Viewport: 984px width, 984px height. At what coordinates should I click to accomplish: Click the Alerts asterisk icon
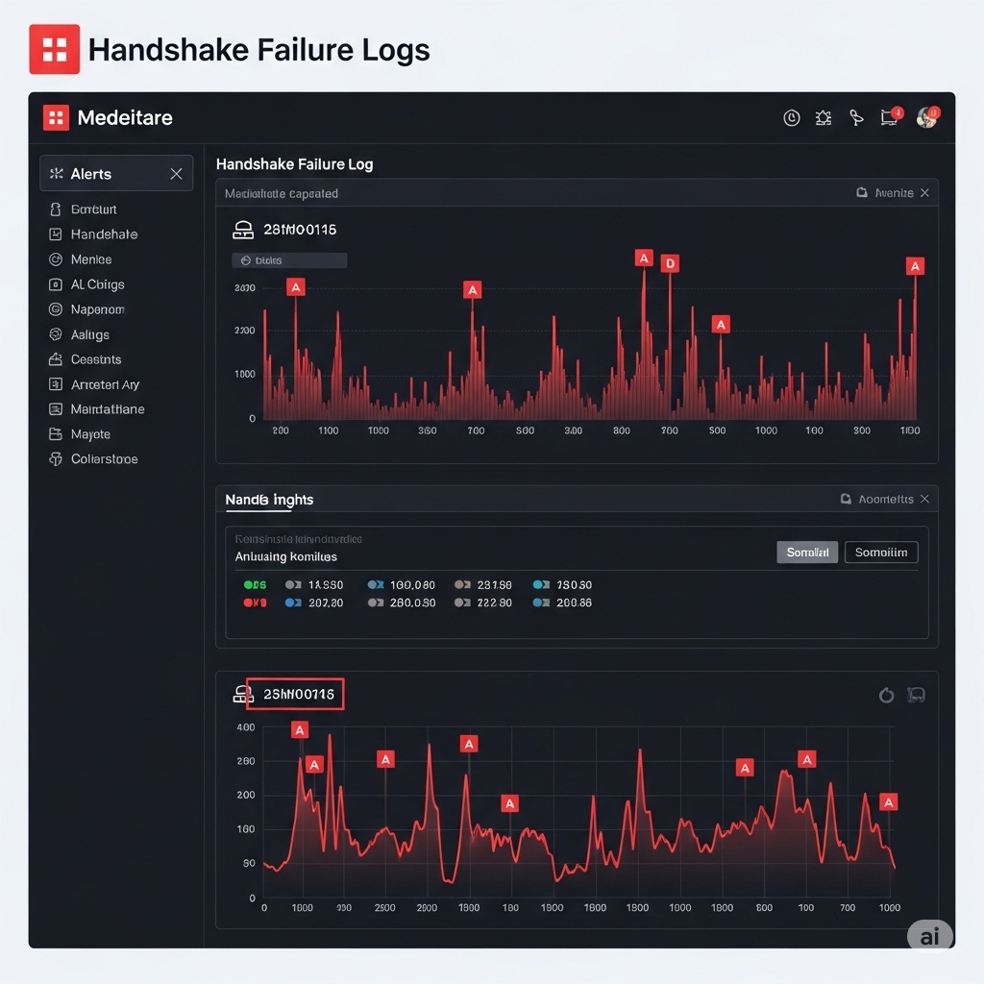click(x=57, y=173)
